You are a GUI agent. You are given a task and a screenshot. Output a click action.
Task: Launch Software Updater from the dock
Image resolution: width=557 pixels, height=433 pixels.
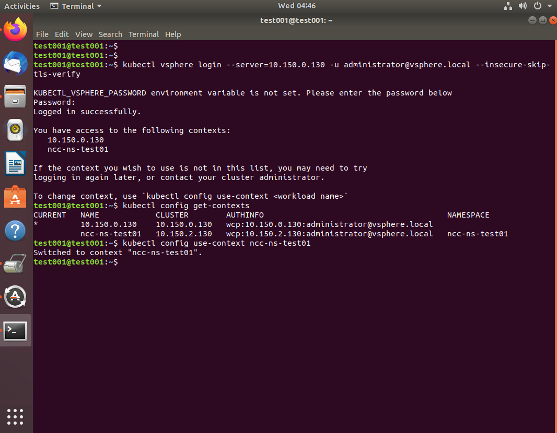pyautogui.click(x=15, y=297)
